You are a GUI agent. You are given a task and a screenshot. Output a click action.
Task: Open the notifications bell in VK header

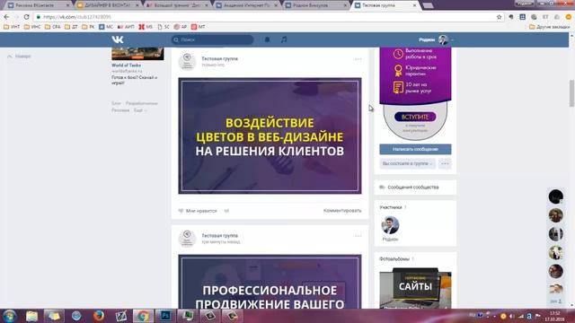[x=268, y=39]
